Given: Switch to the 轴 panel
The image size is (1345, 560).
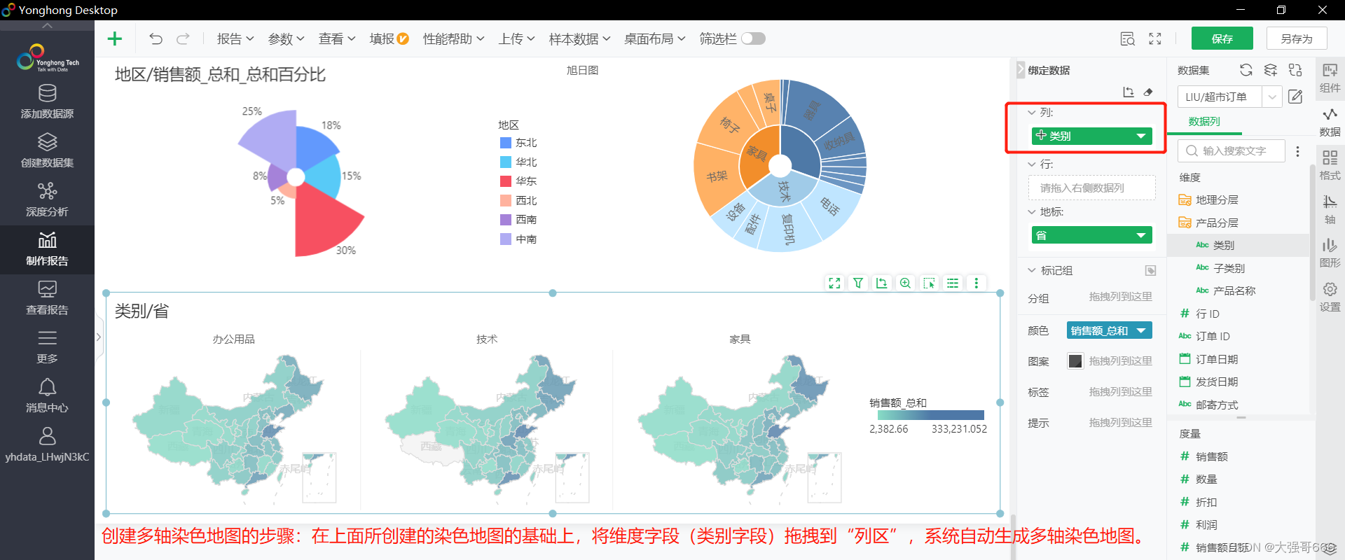Looking at the screenshot, I should coord(1330,209).
